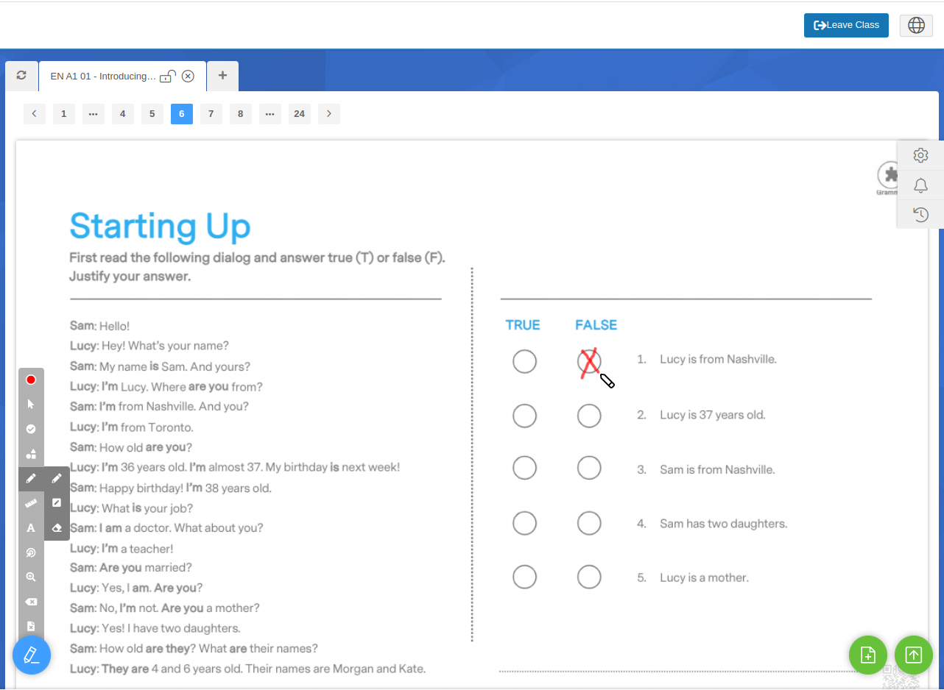
Task: Click the FALSE column header
Action: click(596, 325)
